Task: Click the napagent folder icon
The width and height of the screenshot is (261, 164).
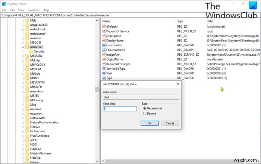Action: [27, 114]
